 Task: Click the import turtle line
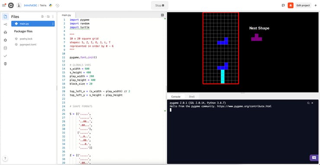pyautogui.click(x=80, y=27)
